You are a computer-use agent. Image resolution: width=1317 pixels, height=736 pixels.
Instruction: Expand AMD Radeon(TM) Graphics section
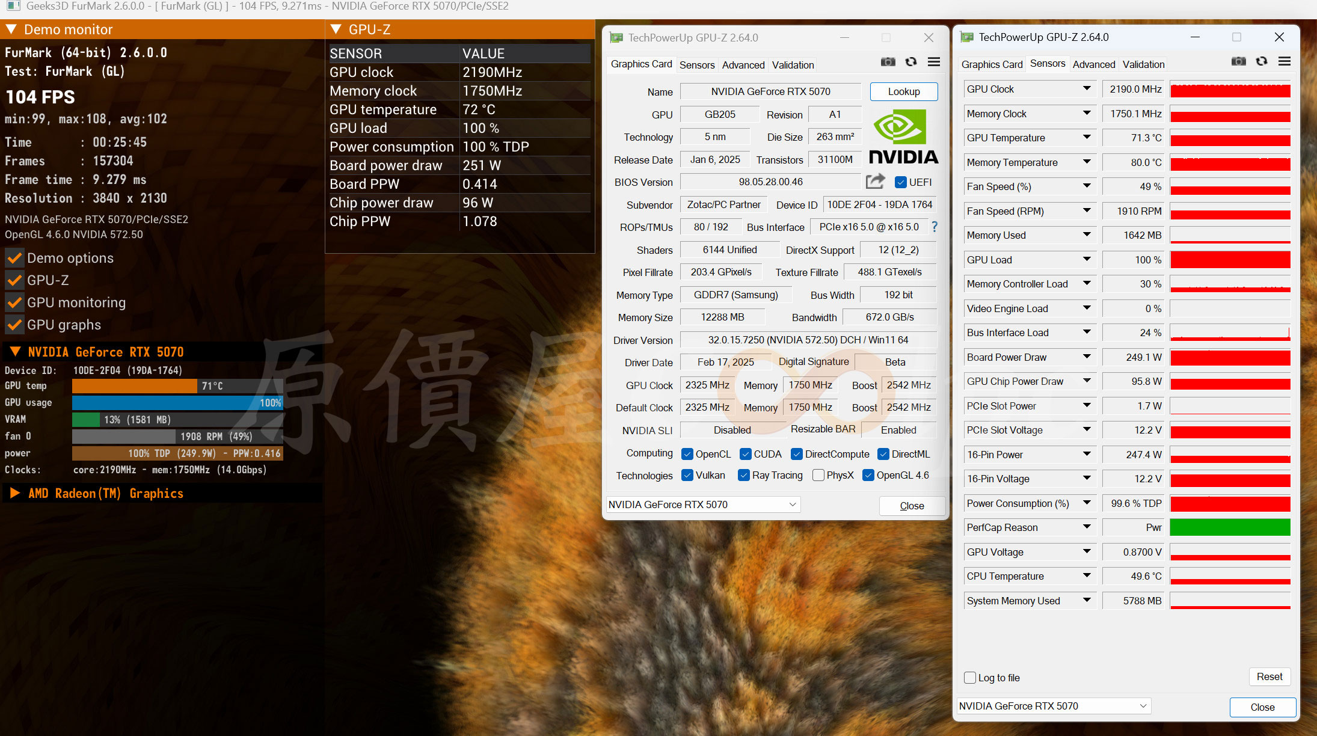(16, 493)
